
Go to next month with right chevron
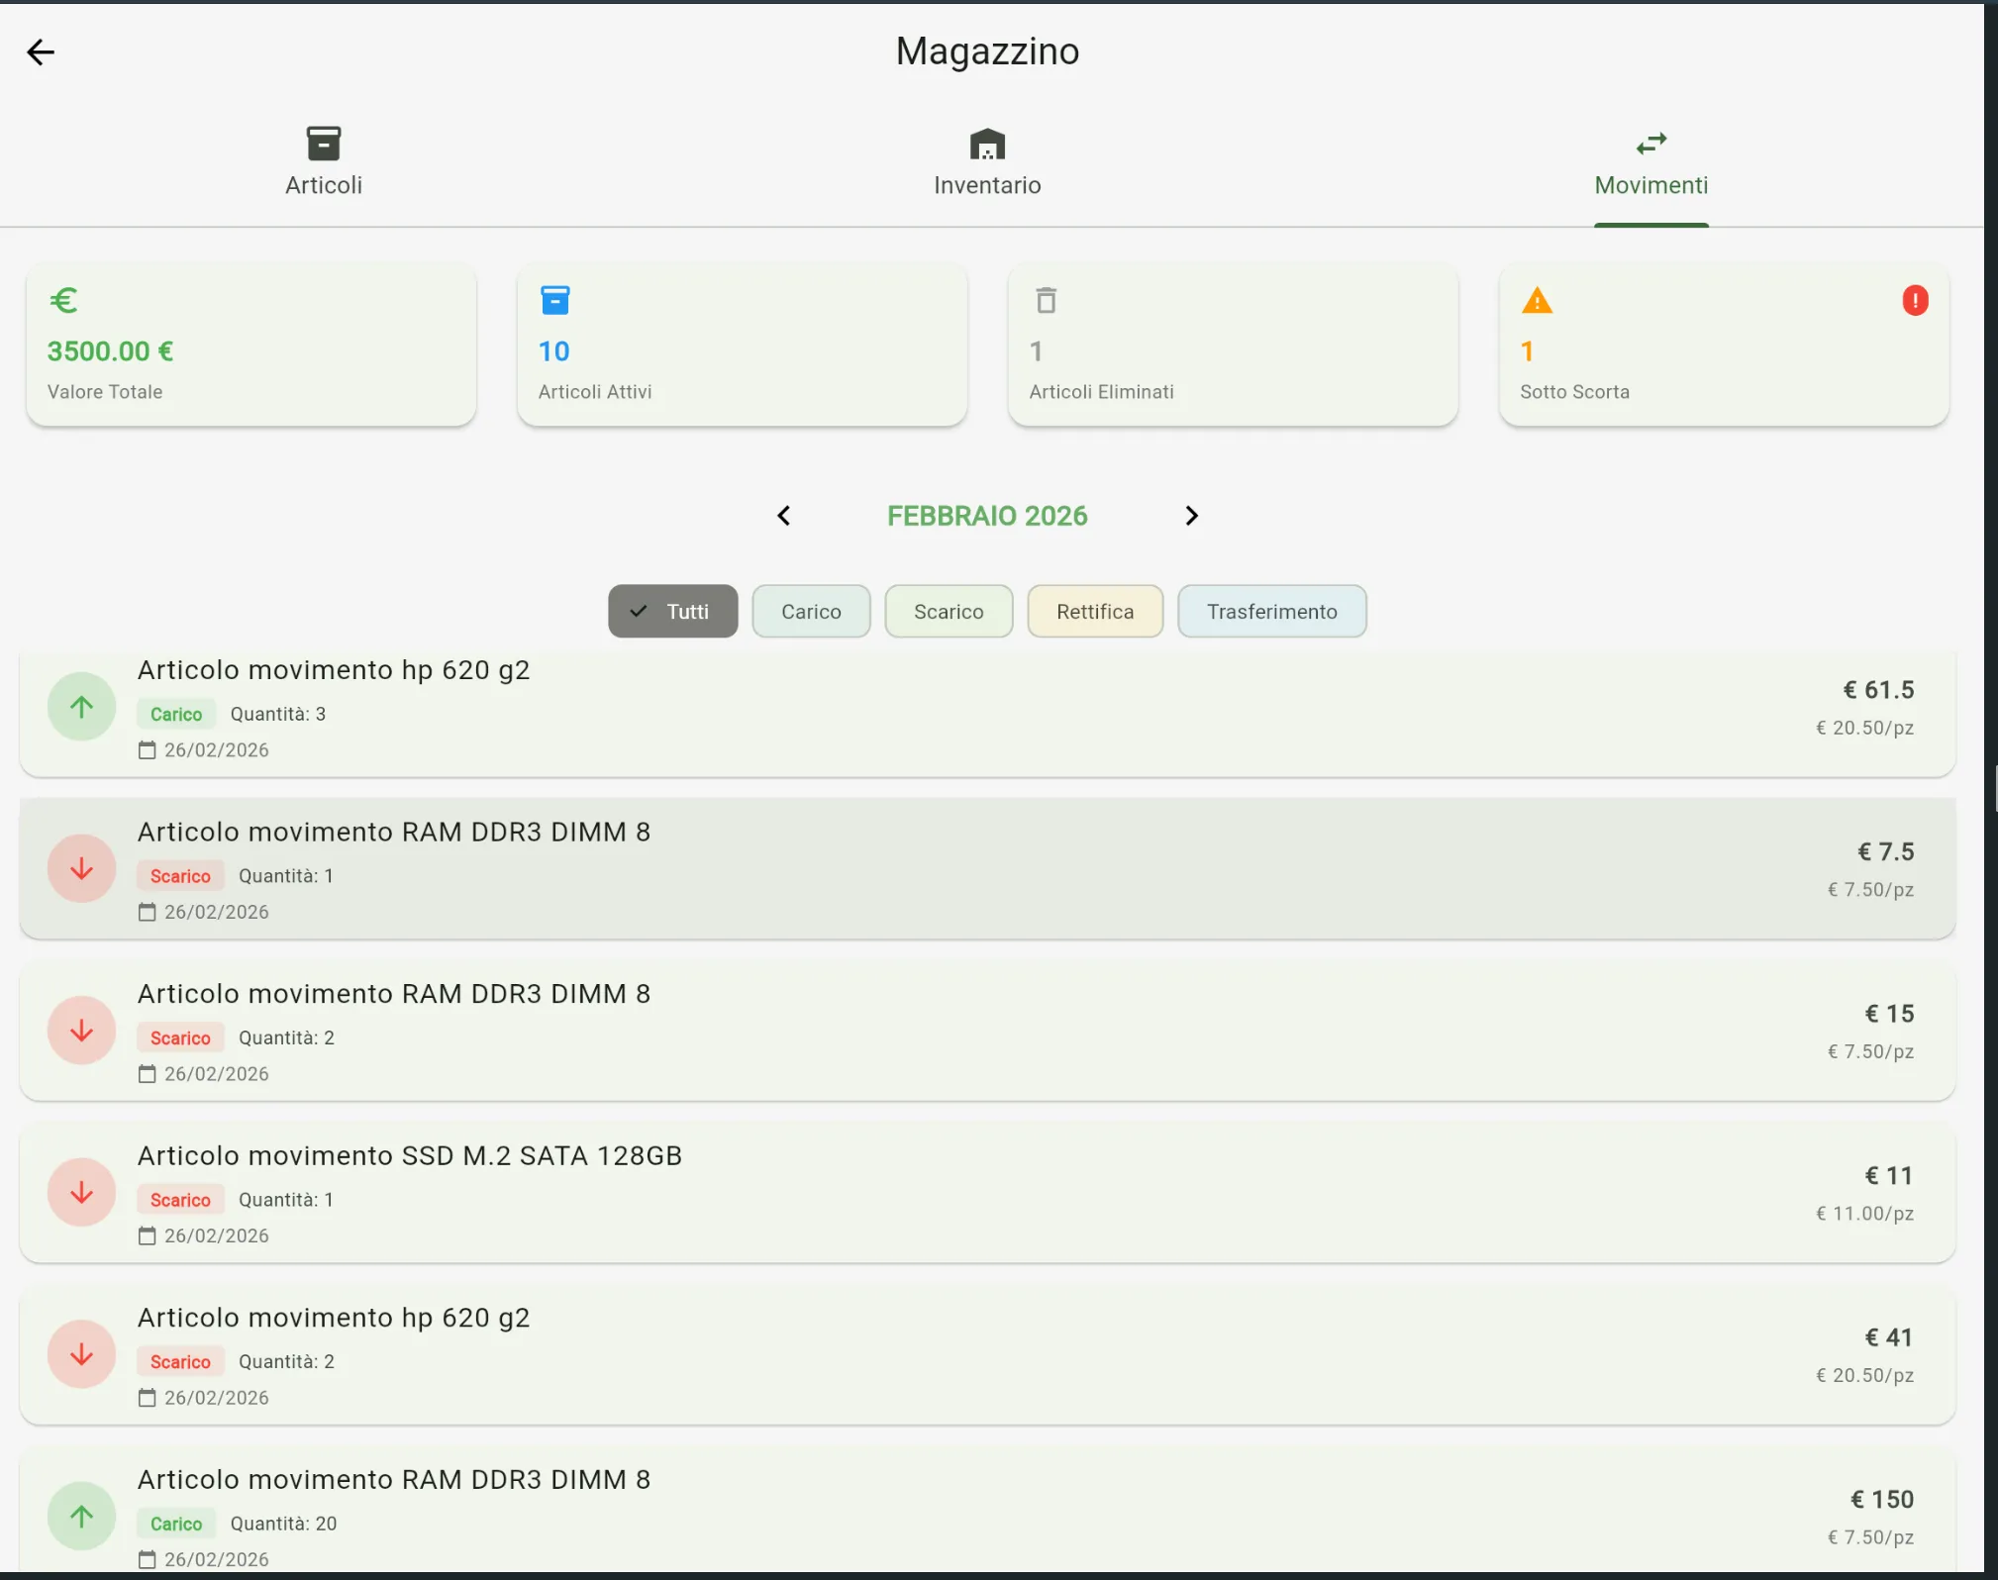point(1191,516)
